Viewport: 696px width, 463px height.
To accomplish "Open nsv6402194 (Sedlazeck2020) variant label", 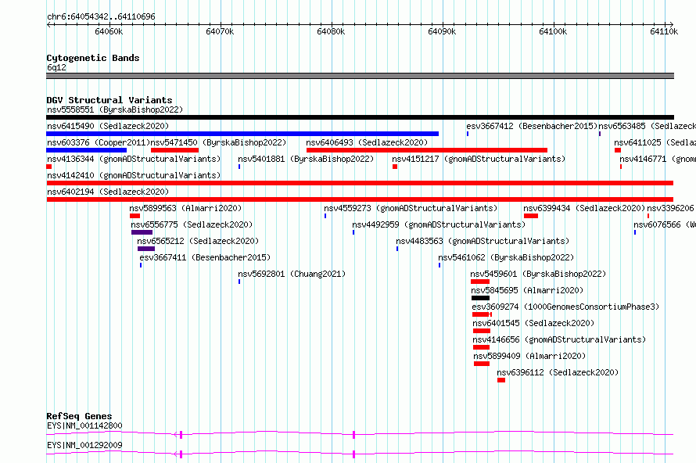I will (108, 192).
